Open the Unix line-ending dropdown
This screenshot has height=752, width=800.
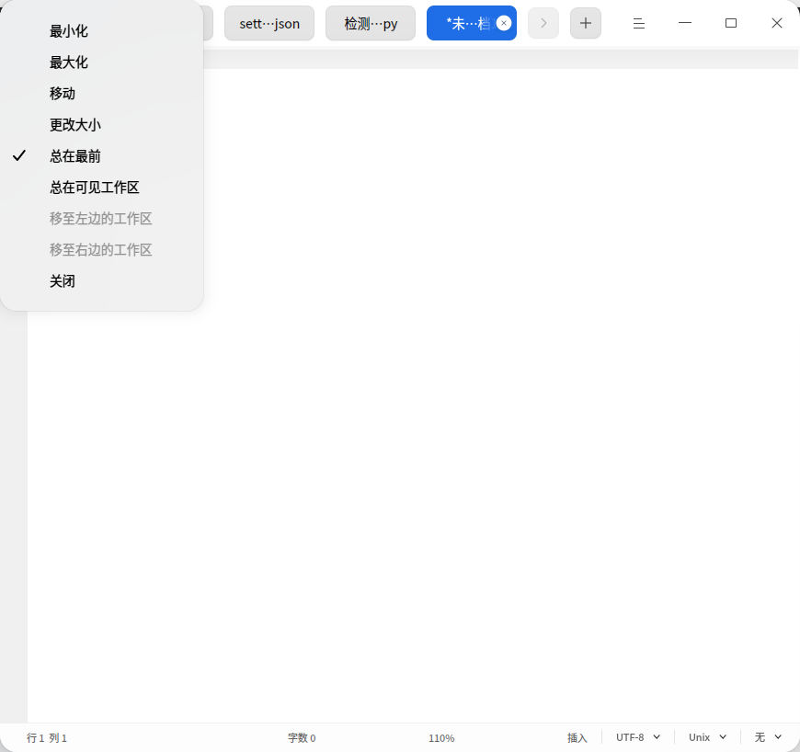(707, 737)
